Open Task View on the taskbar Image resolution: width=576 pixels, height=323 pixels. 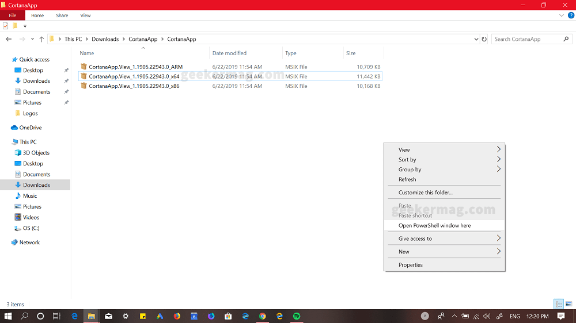click(56, 316)
